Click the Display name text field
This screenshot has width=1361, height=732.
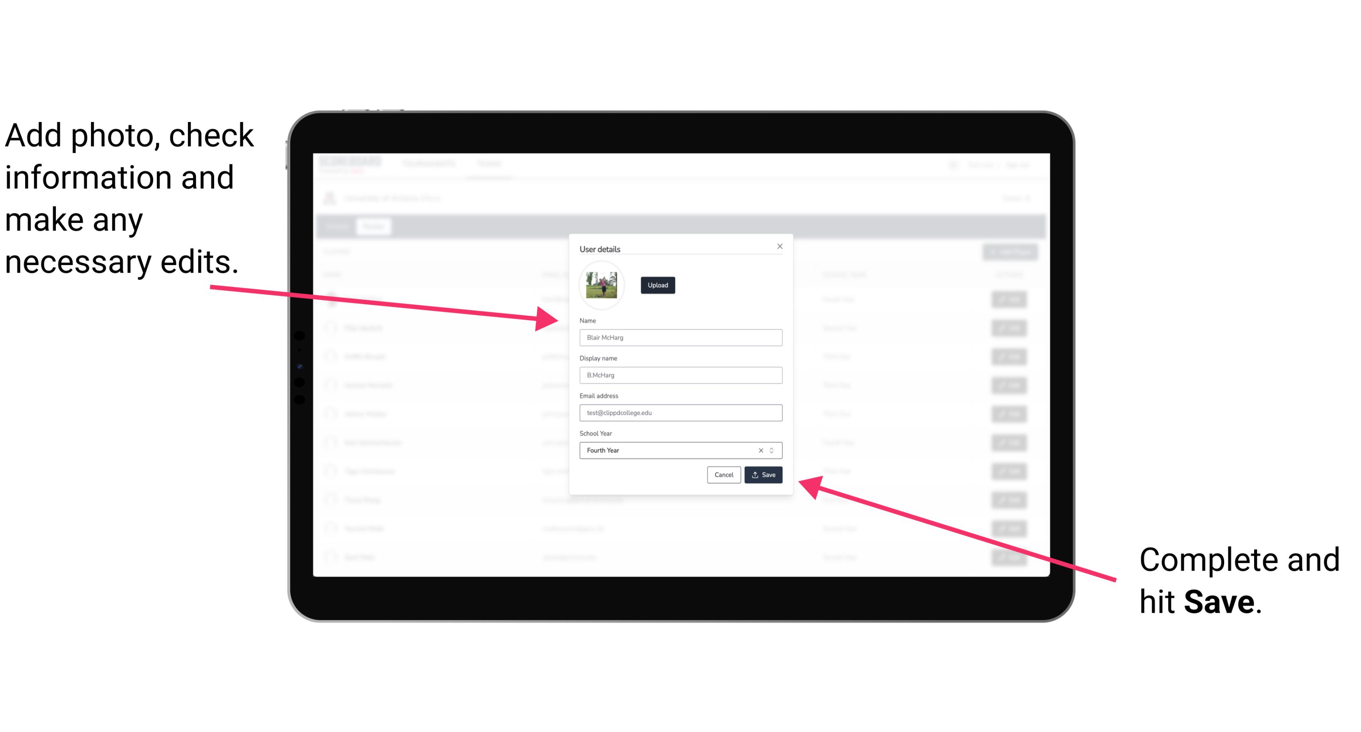coord(679,375)
